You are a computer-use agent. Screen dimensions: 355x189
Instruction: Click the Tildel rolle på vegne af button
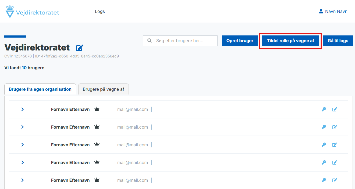(290, 41)
